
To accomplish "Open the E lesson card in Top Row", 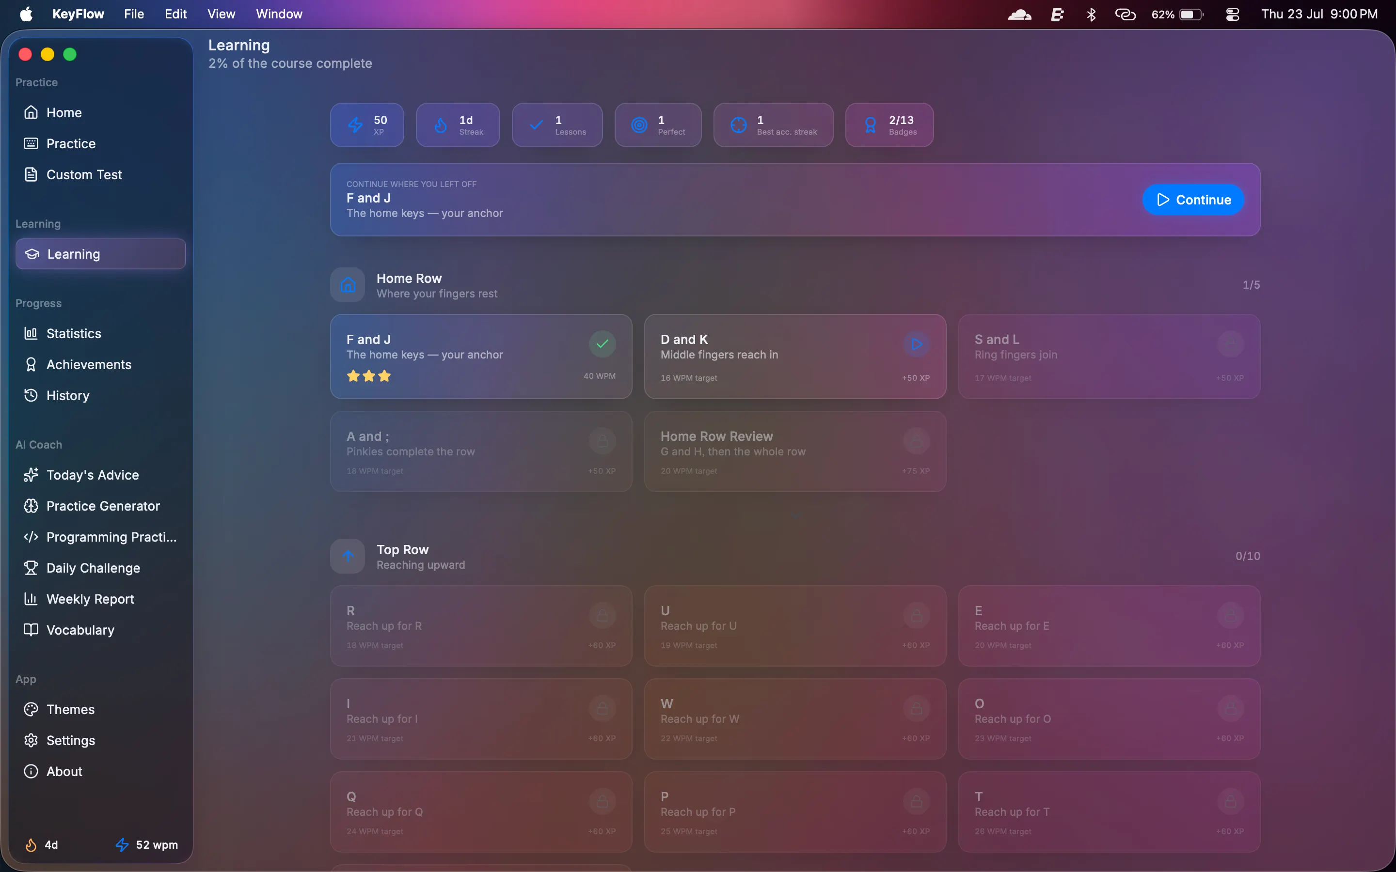I will 1109,626.
